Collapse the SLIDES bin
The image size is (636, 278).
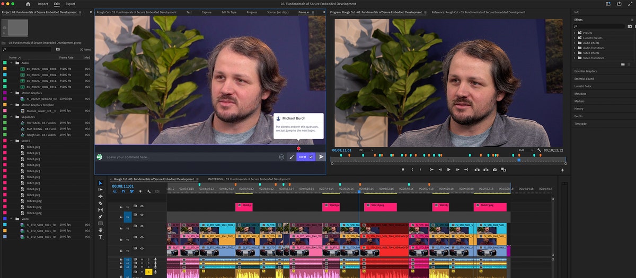tap(12, 141)
